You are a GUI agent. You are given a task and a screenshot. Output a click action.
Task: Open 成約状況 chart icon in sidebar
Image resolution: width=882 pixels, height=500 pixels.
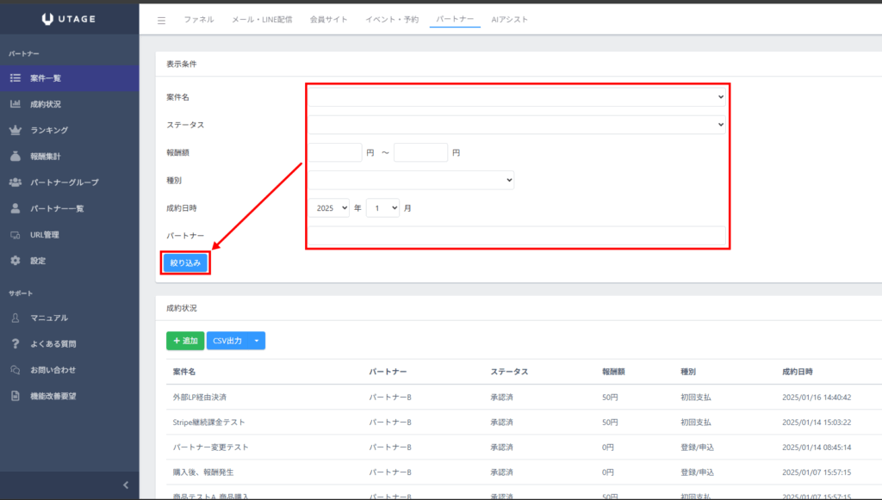[16, 104]
